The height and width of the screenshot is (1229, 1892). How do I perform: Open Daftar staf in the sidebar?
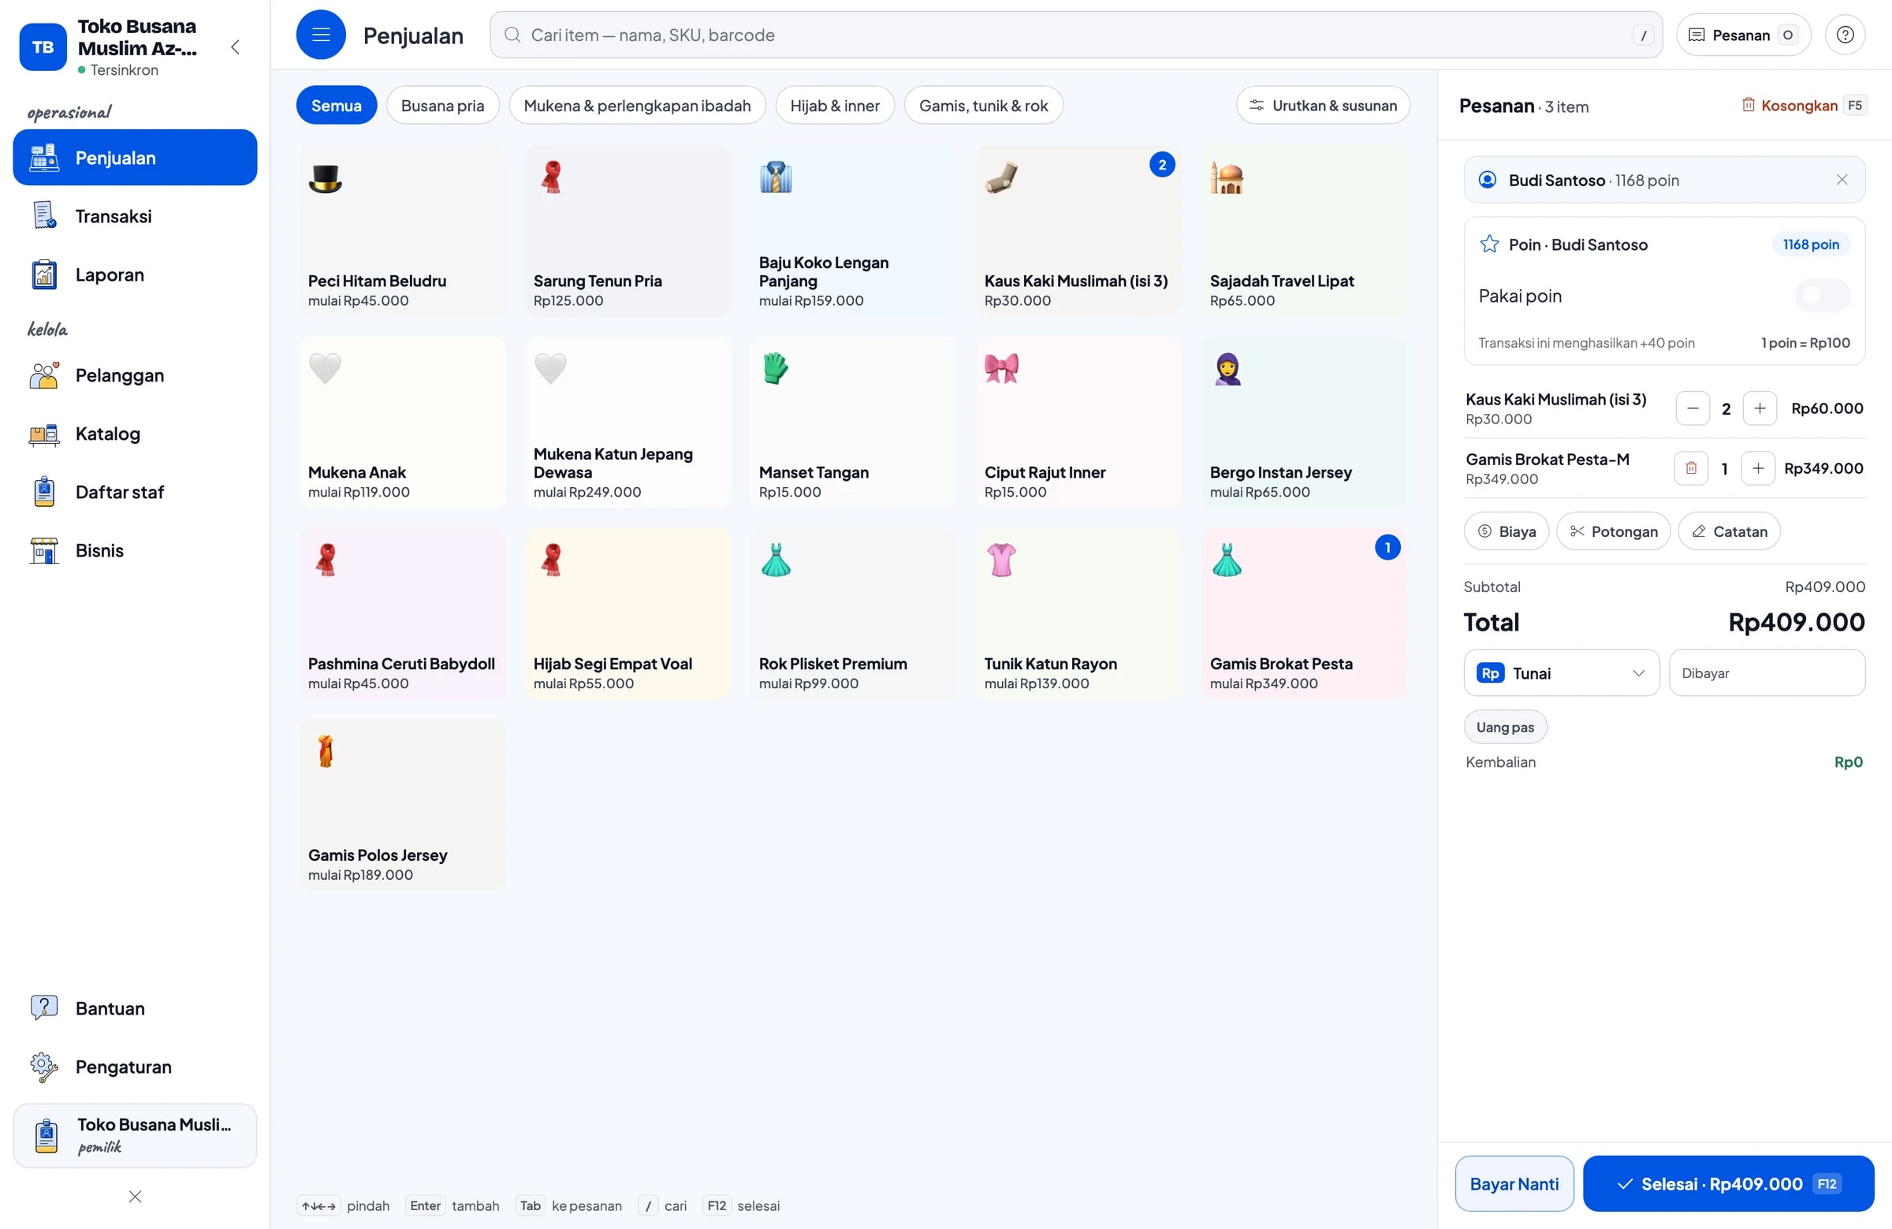point(135,492)
